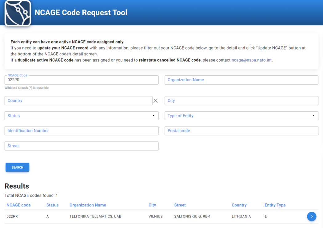This screenshot has width=323, height=228.
Task: Click the Organization Name input field
Action: click(x=241, y=80)
